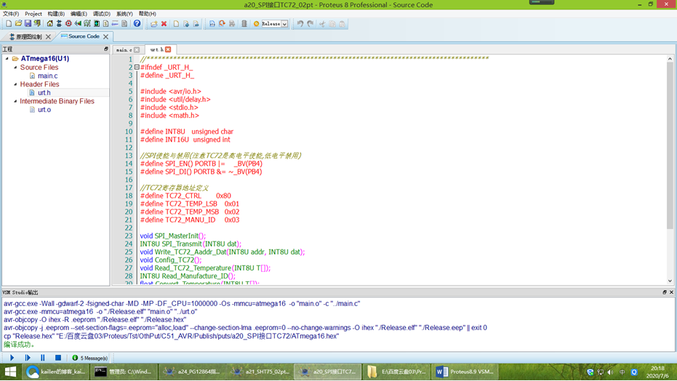Open the 帮助(H) menu
This screenshot has width=677, height=381.
coord(147,14)
